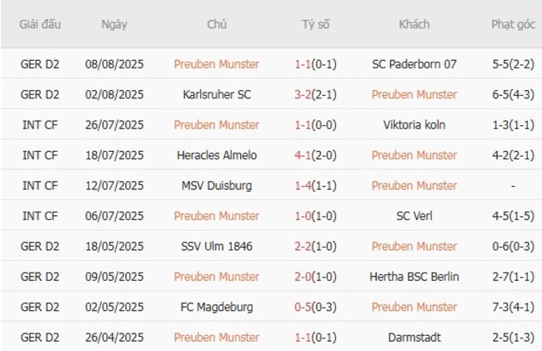Select MSV Duisburg team link
Screen dimensions: 542x351
pos(217,185)
